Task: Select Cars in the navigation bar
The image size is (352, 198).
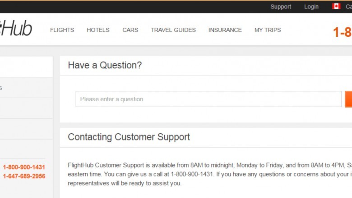Action: coord(130,30)
